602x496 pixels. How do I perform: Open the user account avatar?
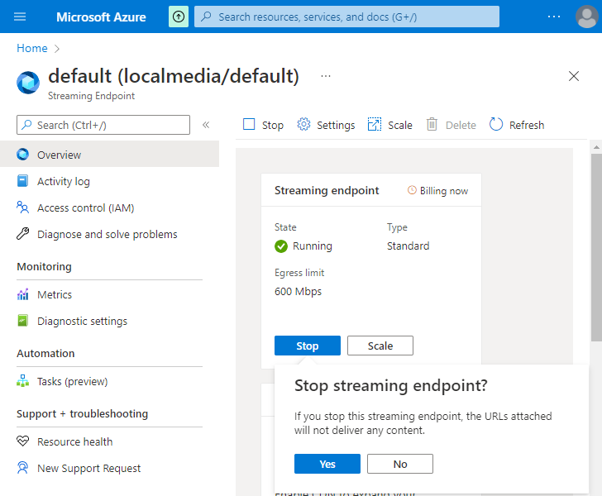point(587,17)
